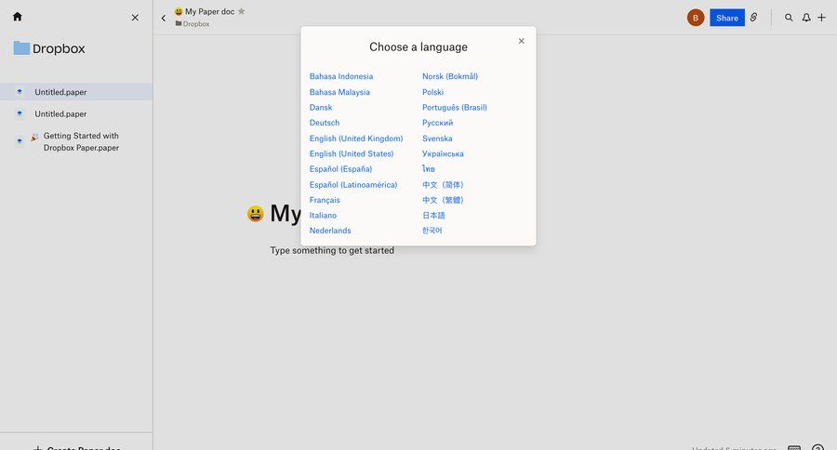This screenshot has height=450, width=837.
Task: Select Bahasa Malaysia language
Action: pyautogui.click(x=339, y=92)
